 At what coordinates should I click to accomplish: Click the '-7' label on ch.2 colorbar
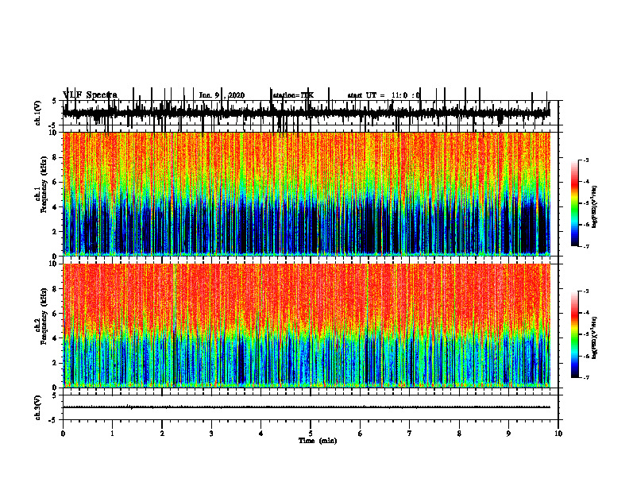tap(586, 378)
